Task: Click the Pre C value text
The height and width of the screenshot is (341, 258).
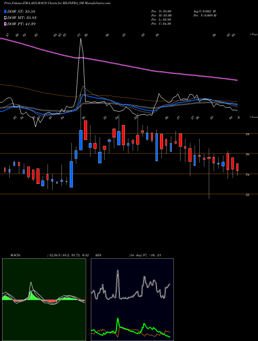Action: pyautogui.click(x=162, y=24)
